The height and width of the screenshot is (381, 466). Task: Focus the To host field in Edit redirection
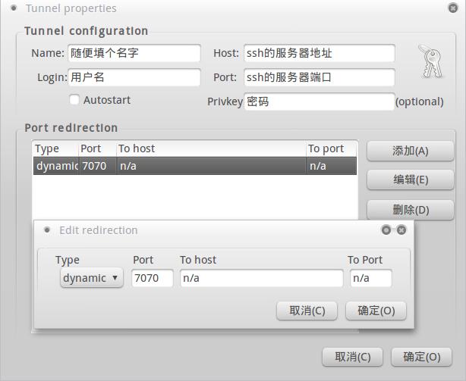(261, 278)
